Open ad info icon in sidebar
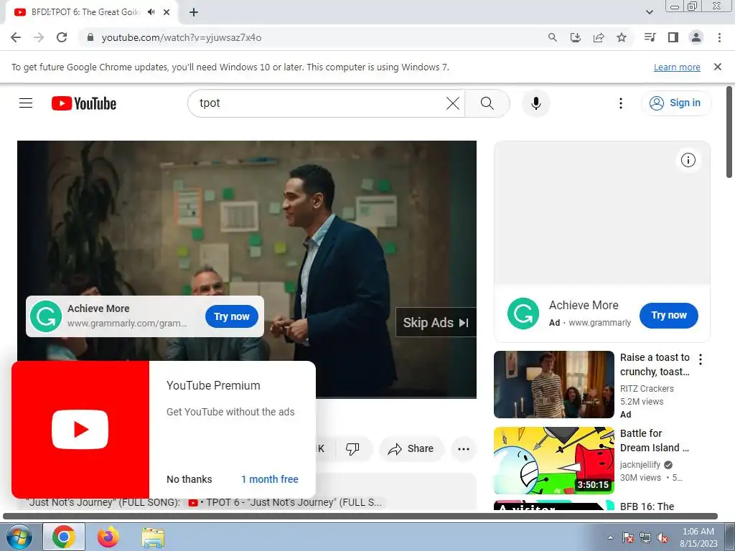The image size is (735, 551). tap(688, 160)
